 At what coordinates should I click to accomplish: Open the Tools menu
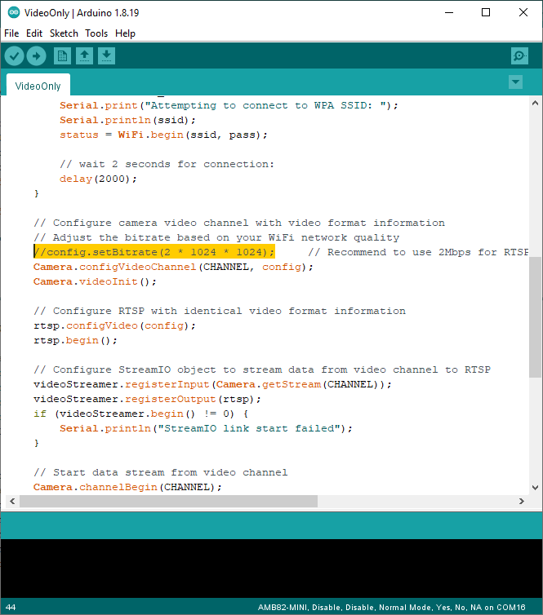tap(96, 33)
